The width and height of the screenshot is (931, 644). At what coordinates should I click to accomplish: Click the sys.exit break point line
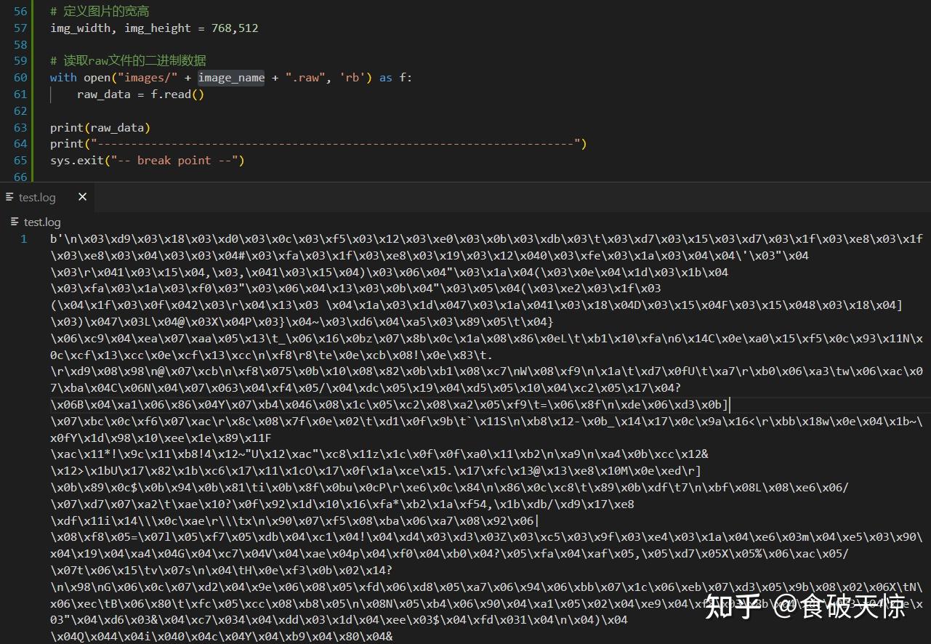pyautogui.click(x=145, y=160)
